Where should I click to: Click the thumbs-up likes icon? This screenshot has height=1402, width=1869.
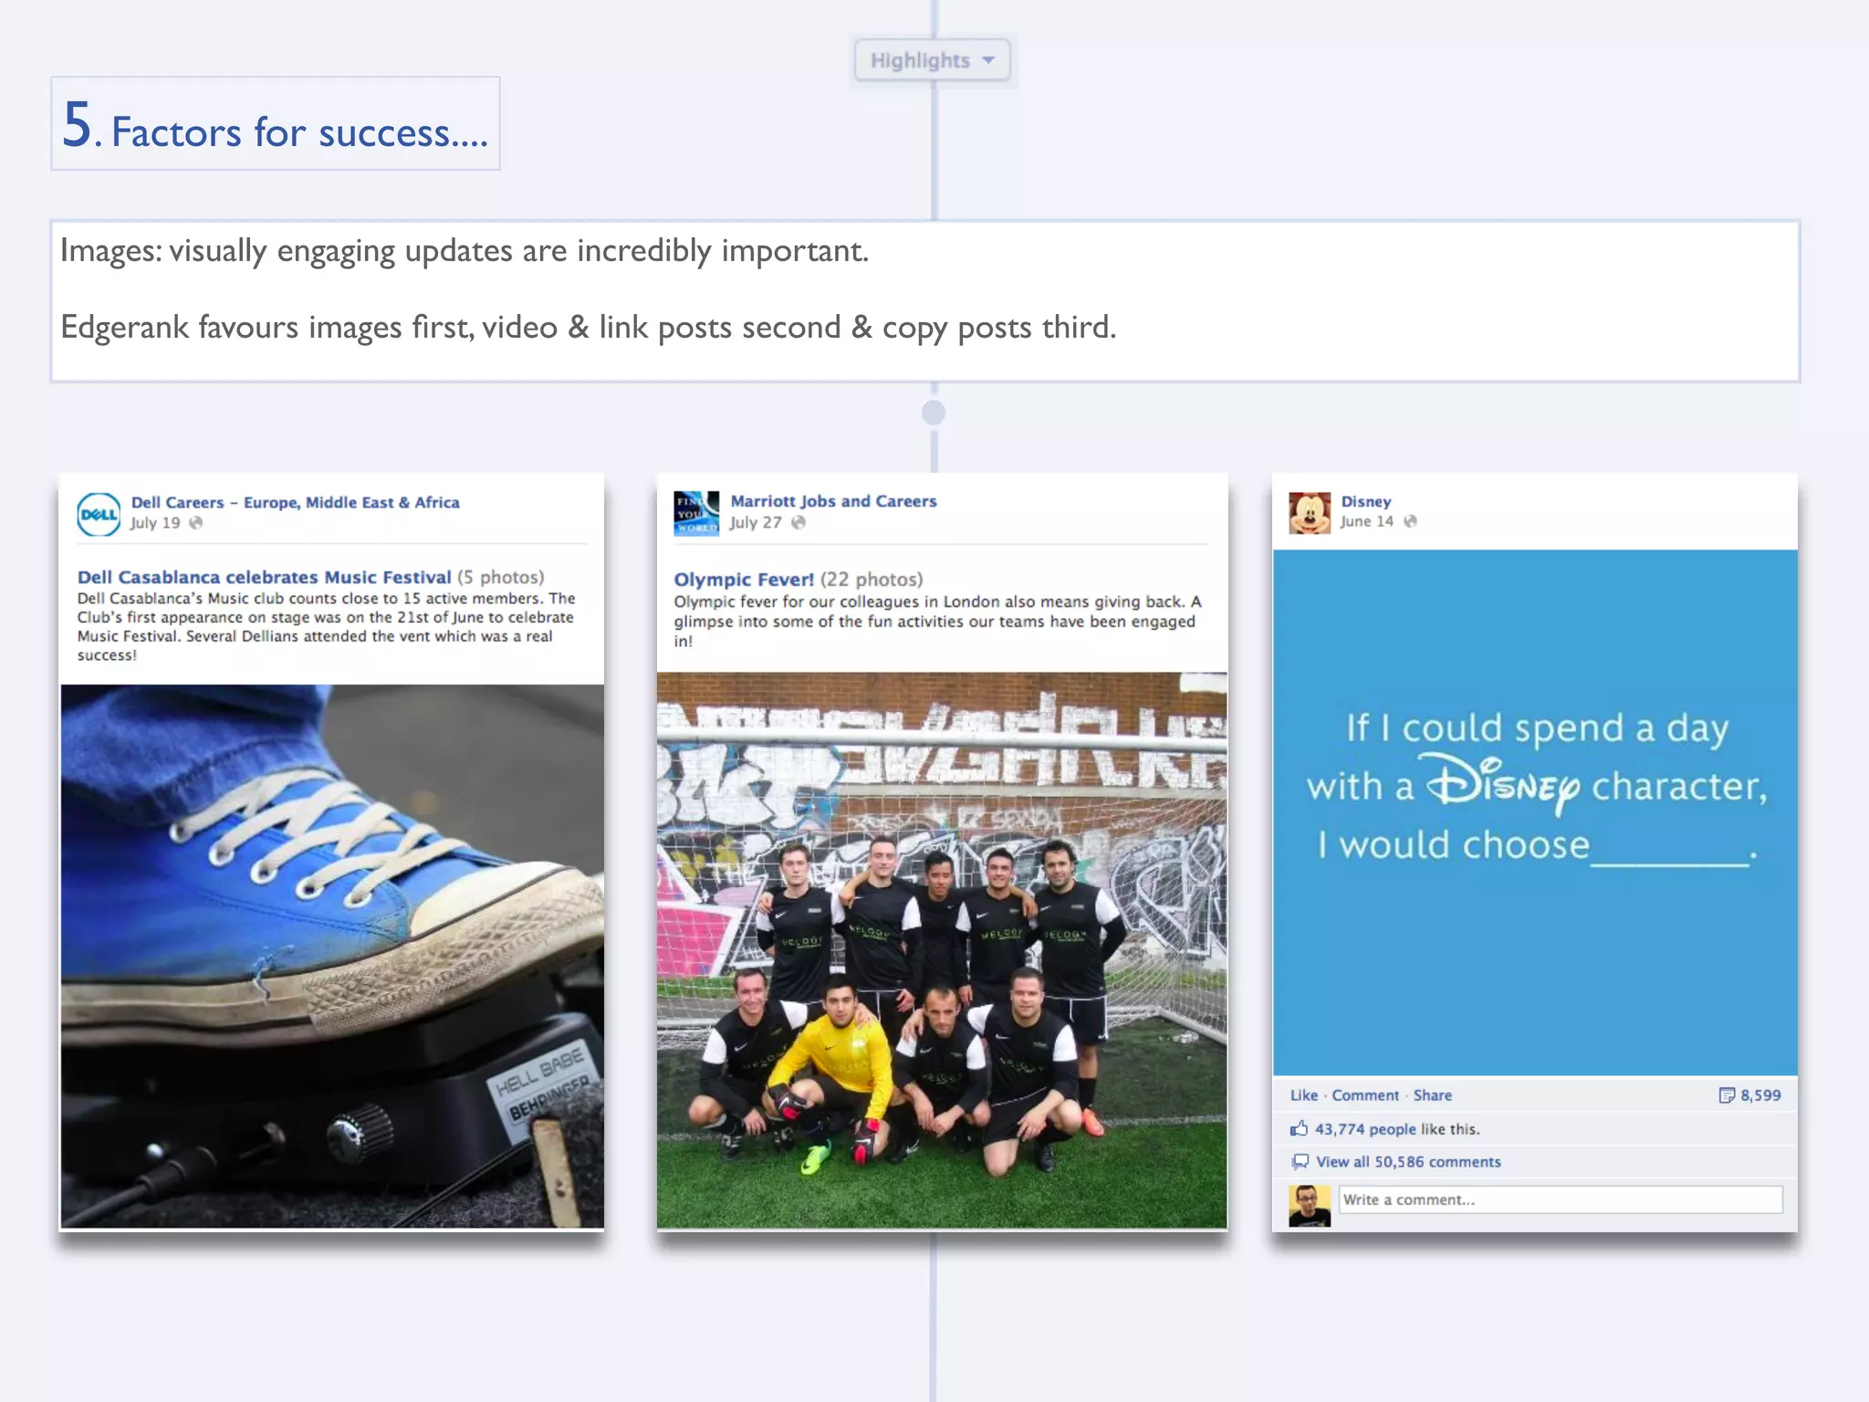coord(1299,1129)
